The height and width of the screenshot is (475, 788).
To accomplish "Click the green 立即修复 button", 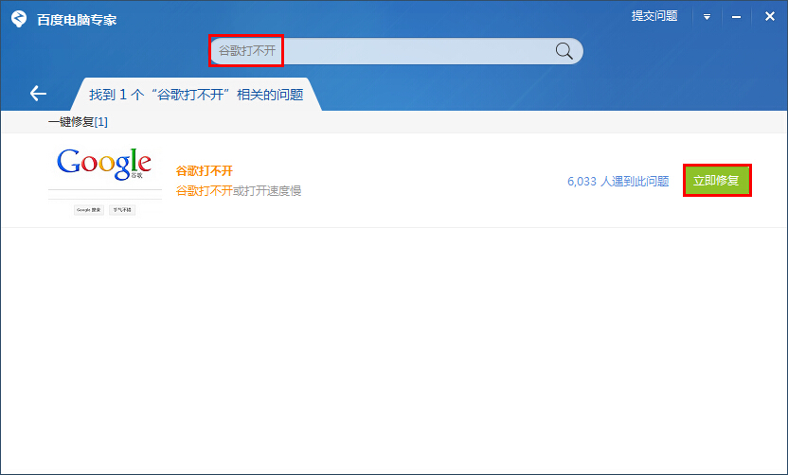I will pyautogui.click(x=717, y=181).
